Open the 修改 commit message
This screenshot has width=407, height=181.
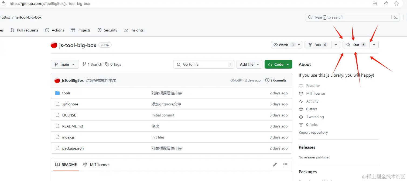point(155,126)
